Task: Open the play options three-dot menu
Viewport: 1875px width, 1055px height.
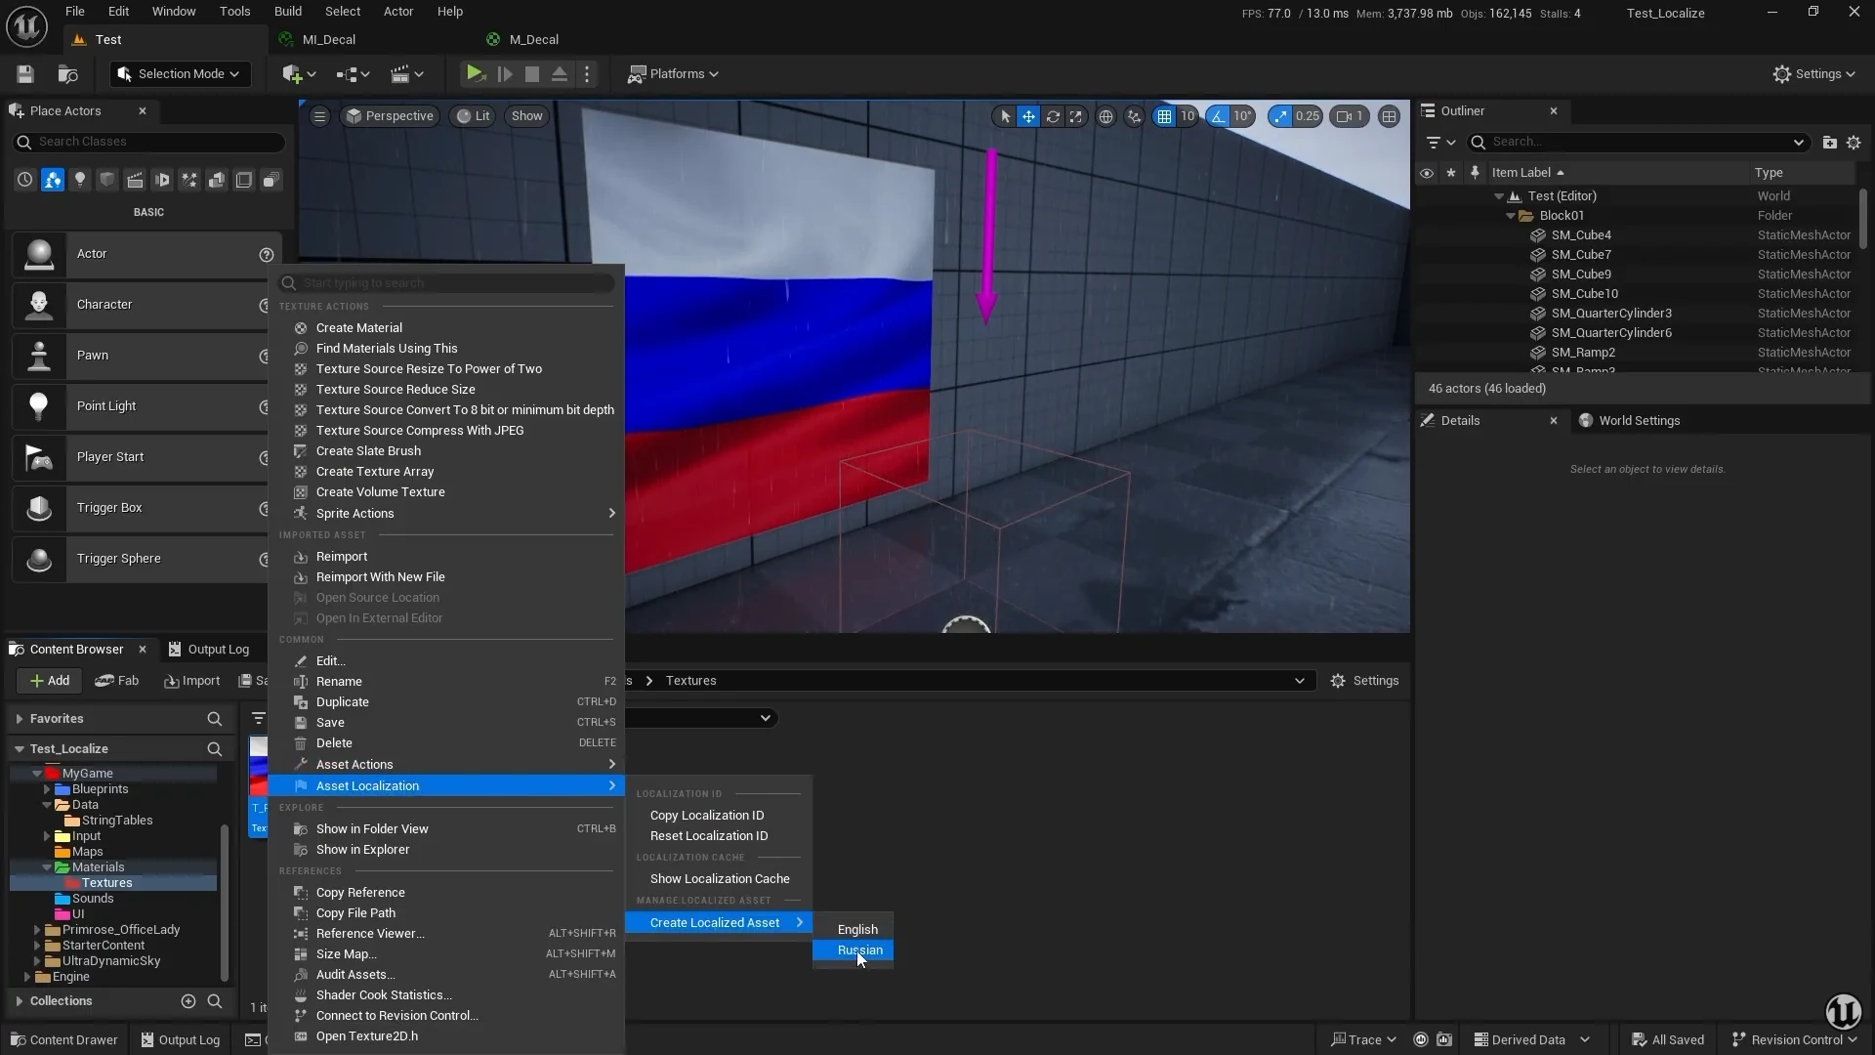Action: tap(587, 74)
